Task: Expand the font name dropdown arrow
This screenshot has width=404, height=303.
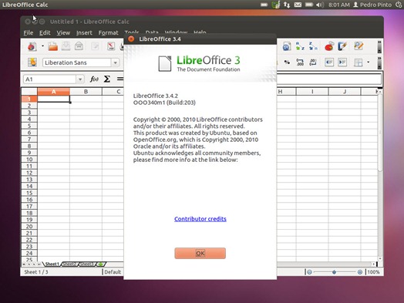Action: coord(115,62)
